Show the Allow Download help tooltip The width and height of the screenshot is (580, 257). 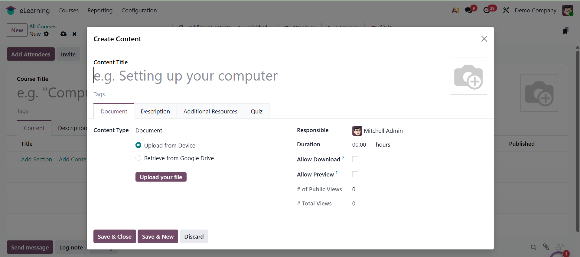tap(343, 158)
